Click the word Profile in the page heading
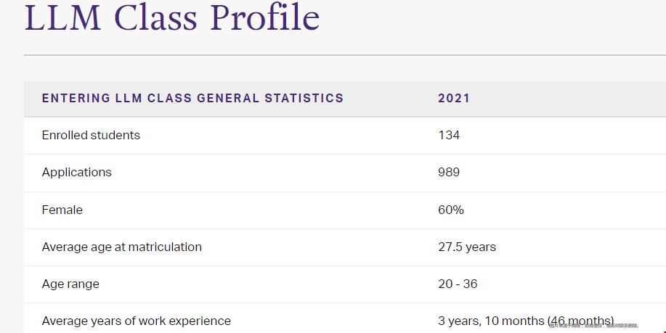The image size is (666, 333). [x=265, y=17]
